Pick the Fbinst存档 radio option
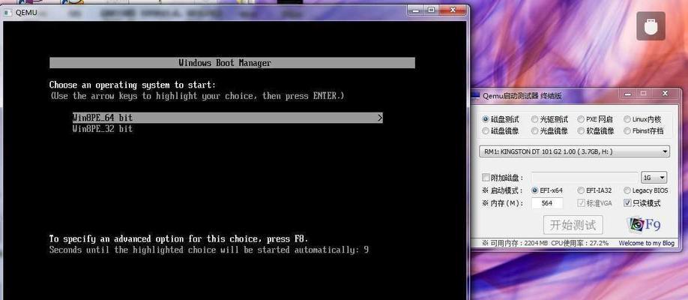The height and width of the screenshot is (300, 688). point(644,131)
